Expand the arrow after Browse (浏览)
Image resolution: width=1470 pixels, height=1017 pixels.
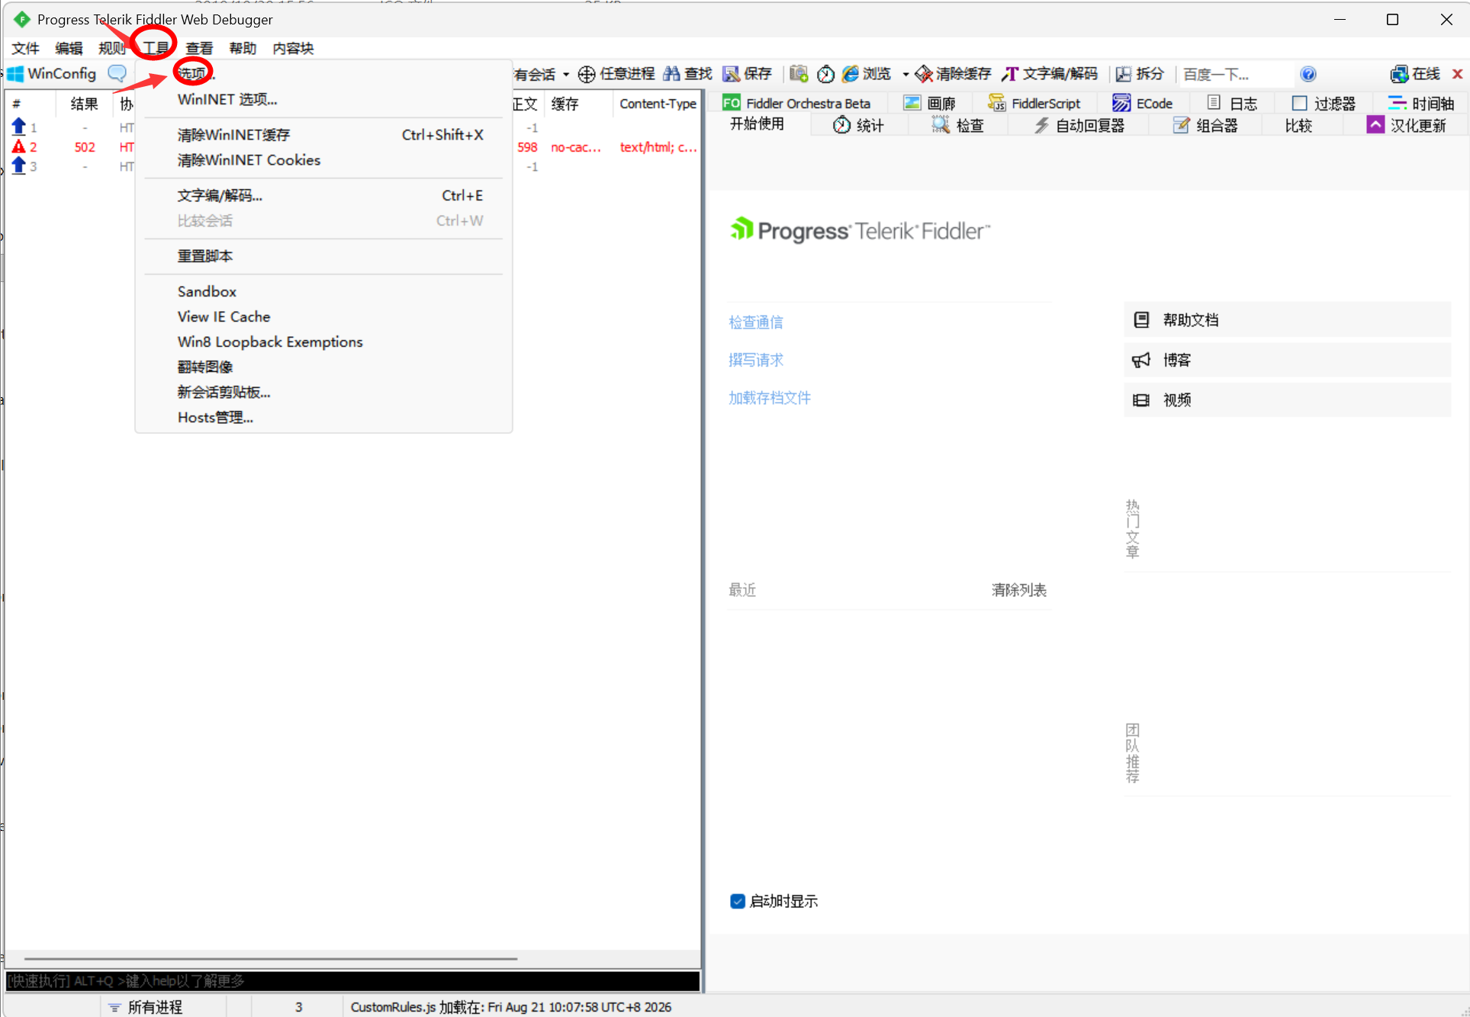905,74
